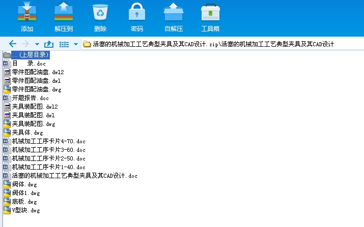Click the archive path address field
The height and width of the screenshot is (227, 364).
click(x=222, y=44)
